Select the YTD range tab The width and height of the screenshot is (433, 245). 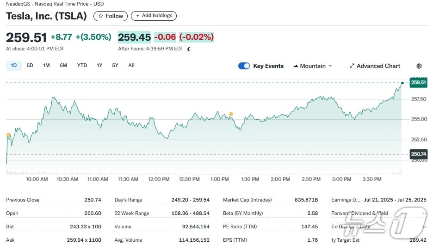tap(82, 66)
